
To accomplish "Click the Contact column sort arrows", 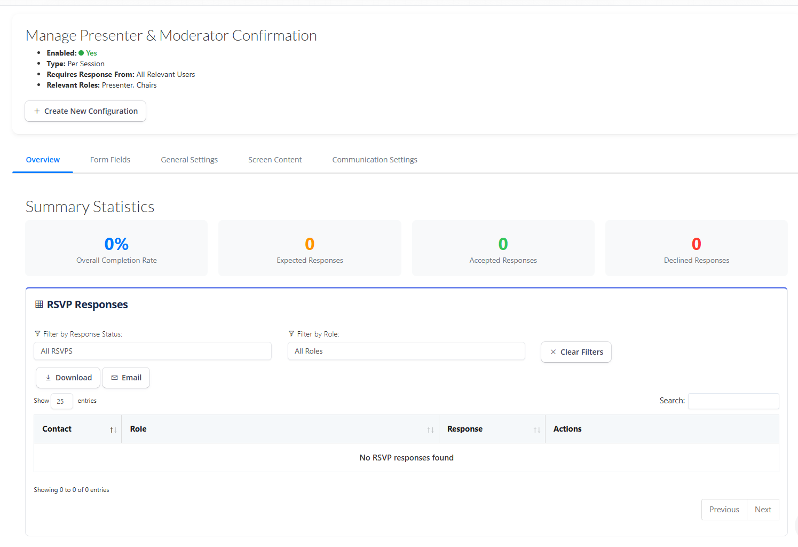I will tap(113, 430).
